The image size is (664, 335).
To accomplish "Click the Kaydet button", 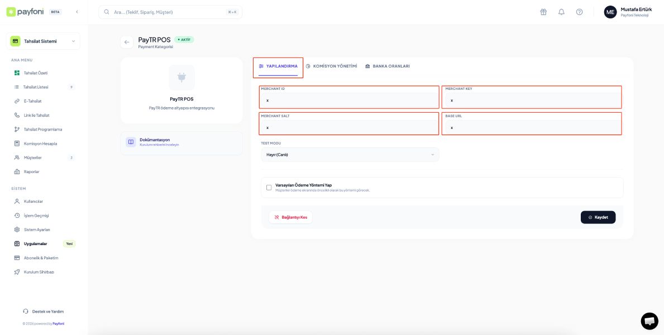I will pyautogui.click(x=598, y=217).
